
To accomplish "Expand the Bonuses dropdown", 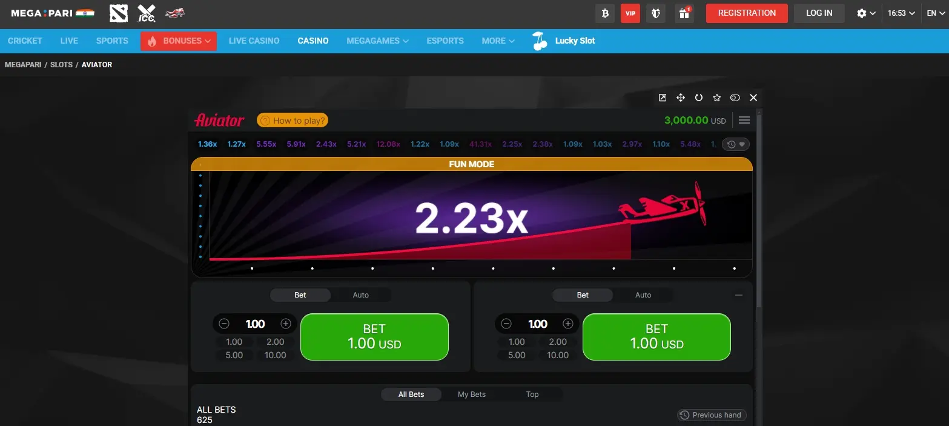I will point(179,41).
